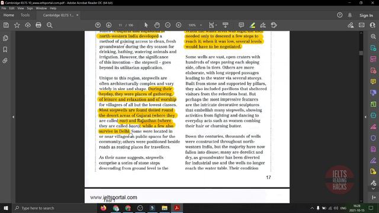Go to the next page
The height and width of the screenshot is (213, 379).
click(109, 25)
